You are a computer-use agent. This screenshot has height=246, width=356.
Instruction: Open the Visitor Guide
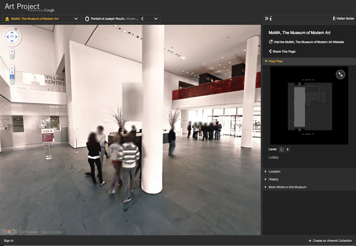[x=344, y=18]
